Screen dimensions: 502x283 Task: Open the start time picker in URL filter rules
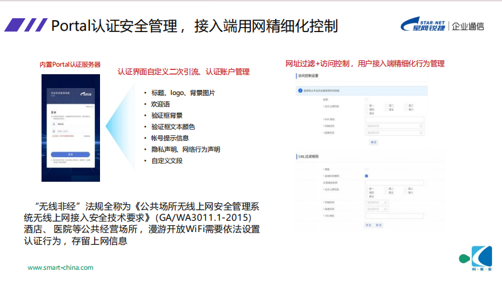(377, 202)
